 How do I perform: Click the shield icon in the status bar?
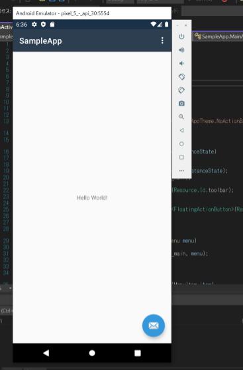pos(43,25)
